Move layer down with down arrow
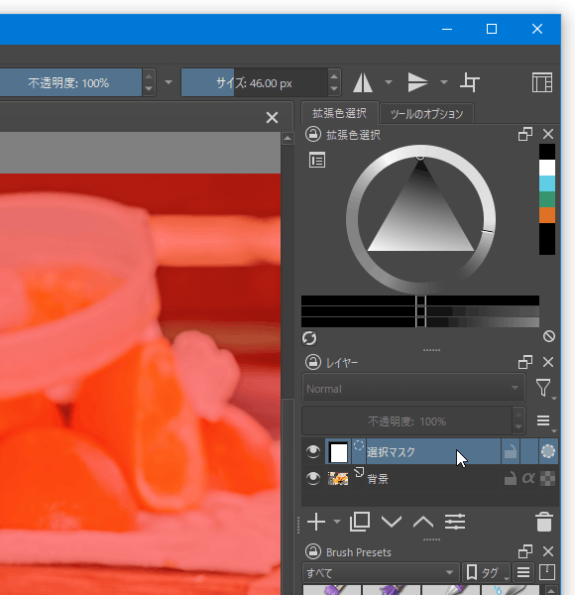The image size is (575, 595). click(x=392, y=522)
